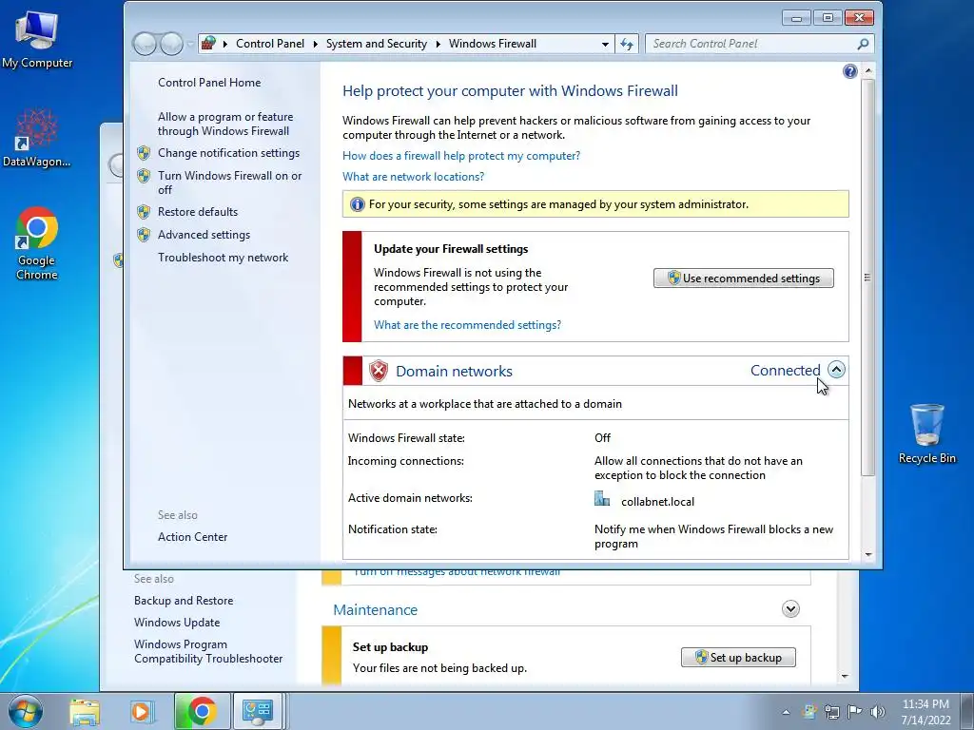Open dropdown after System and Security breadcrumb
The width and height of the screenshot is (974, 730).
pyautogui.click(x=438, y=44)
